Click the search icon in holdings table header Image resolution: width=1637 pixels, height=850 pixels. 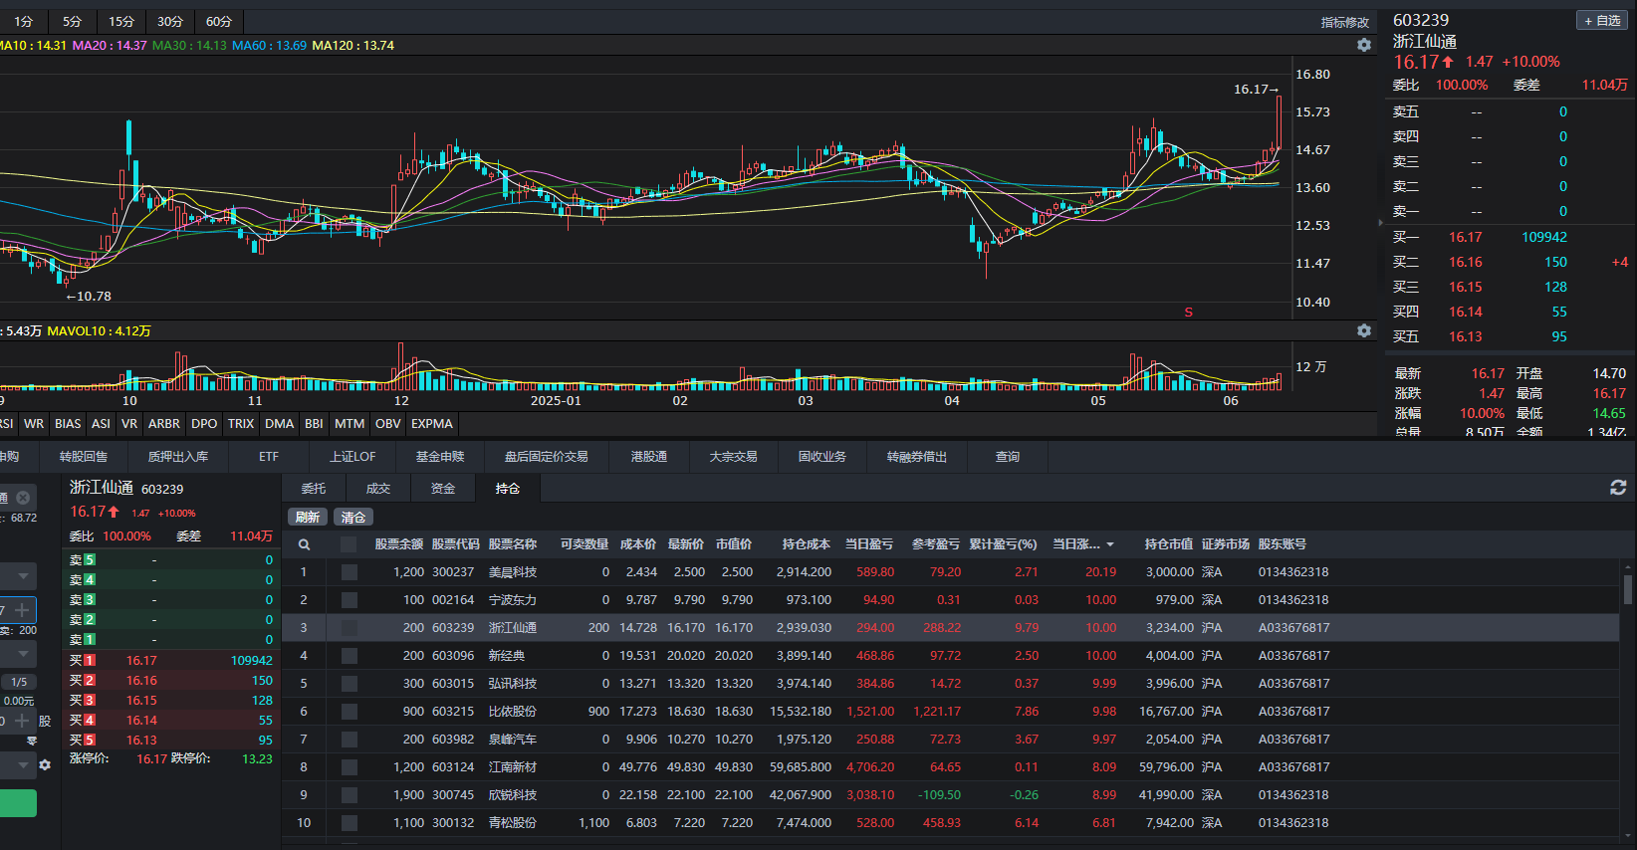304,544
